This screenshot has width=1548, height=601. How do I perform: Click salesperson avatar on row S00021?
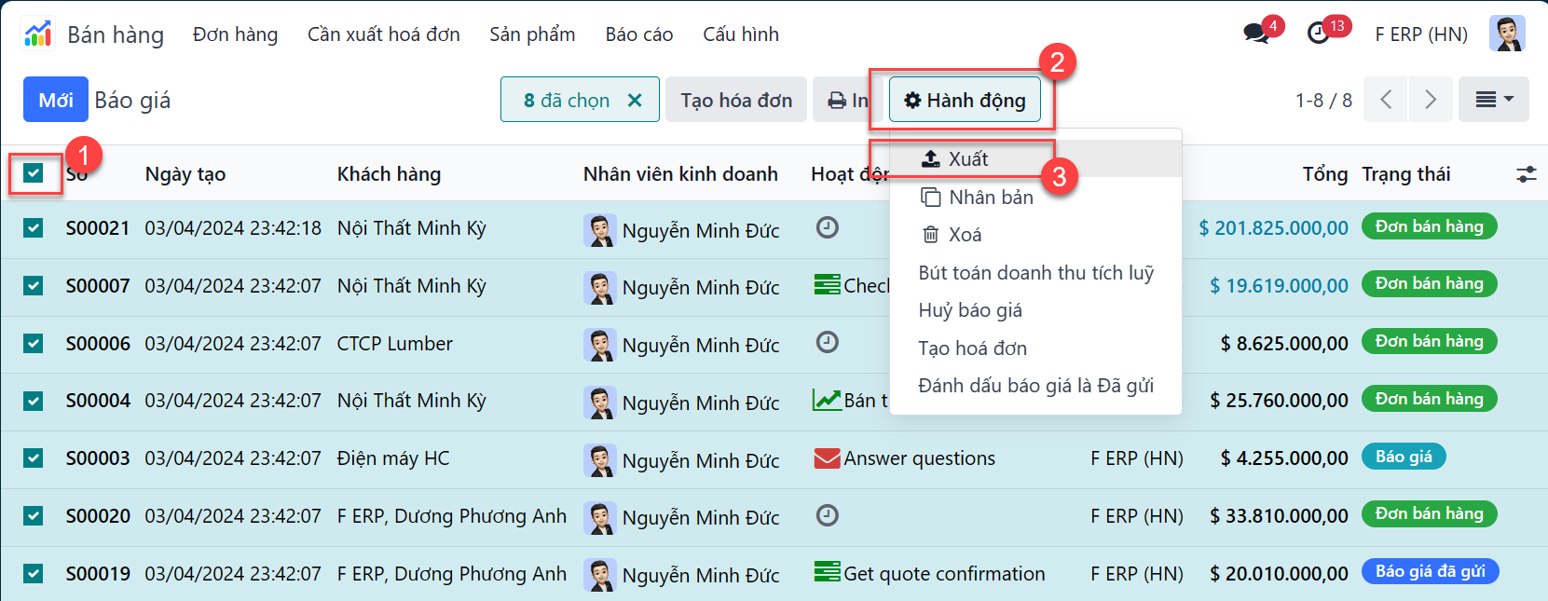click(600, 230)
